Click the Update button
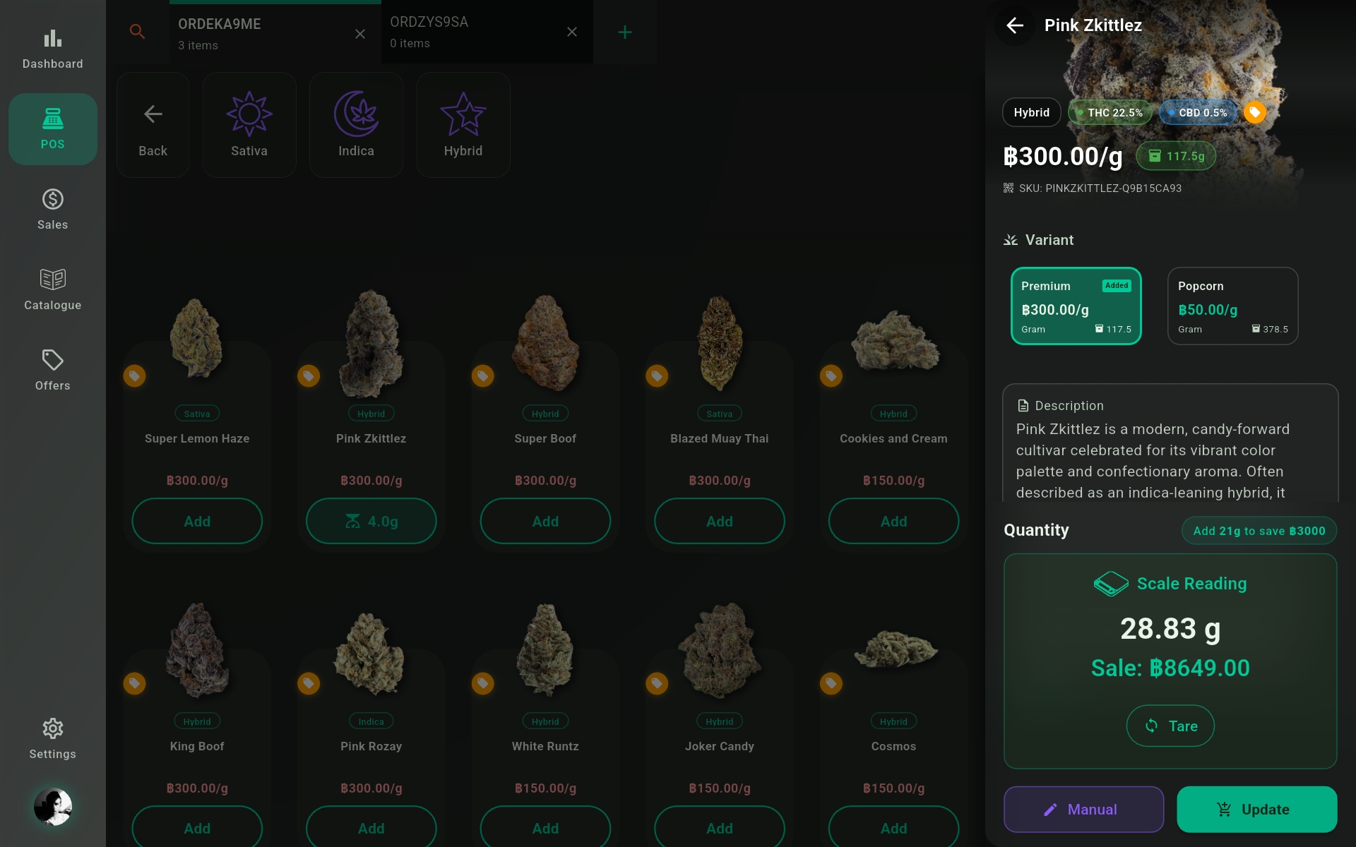Screen dimensions: 1356x847 click(x=1256, y=809)
